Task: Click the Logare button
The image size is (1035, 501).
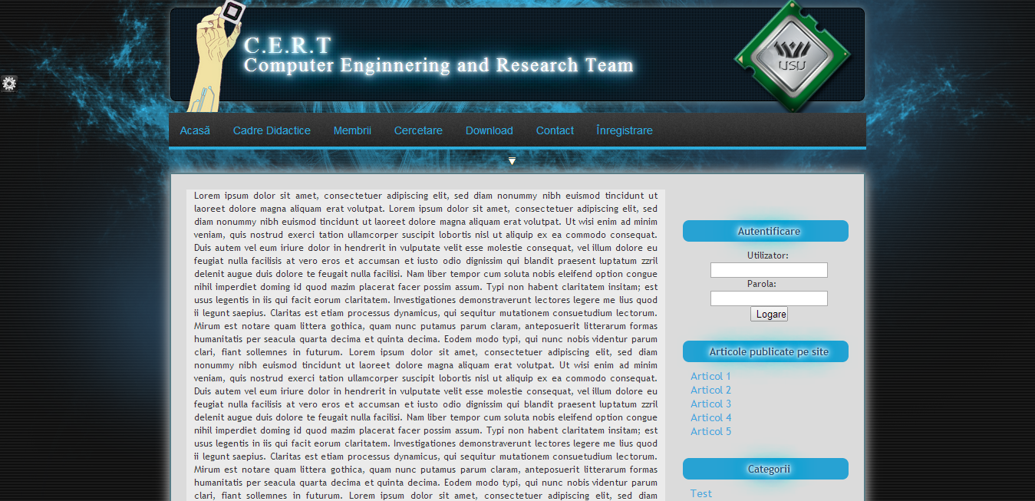Action: pos(769,314)
